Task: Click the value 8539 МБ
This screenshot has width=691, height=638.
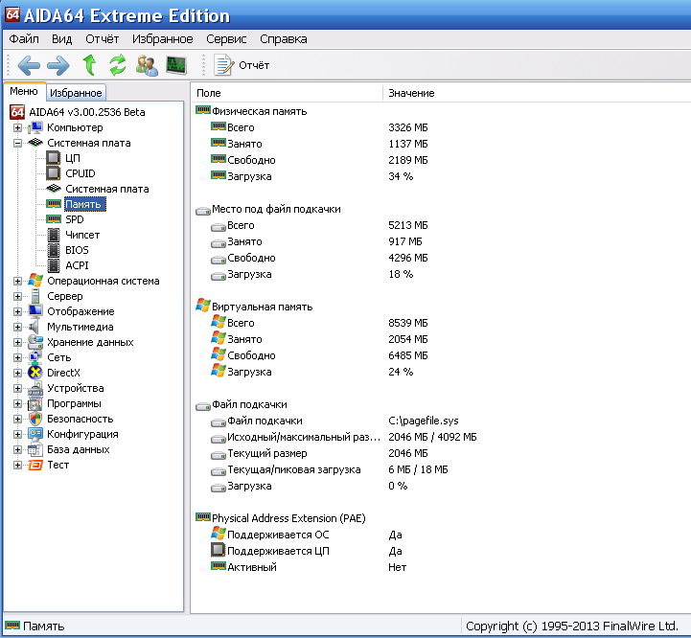Action: (x=408, y=324)
